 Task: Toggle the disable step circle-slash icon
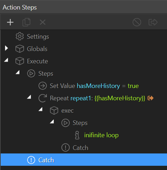pos(137,22)
